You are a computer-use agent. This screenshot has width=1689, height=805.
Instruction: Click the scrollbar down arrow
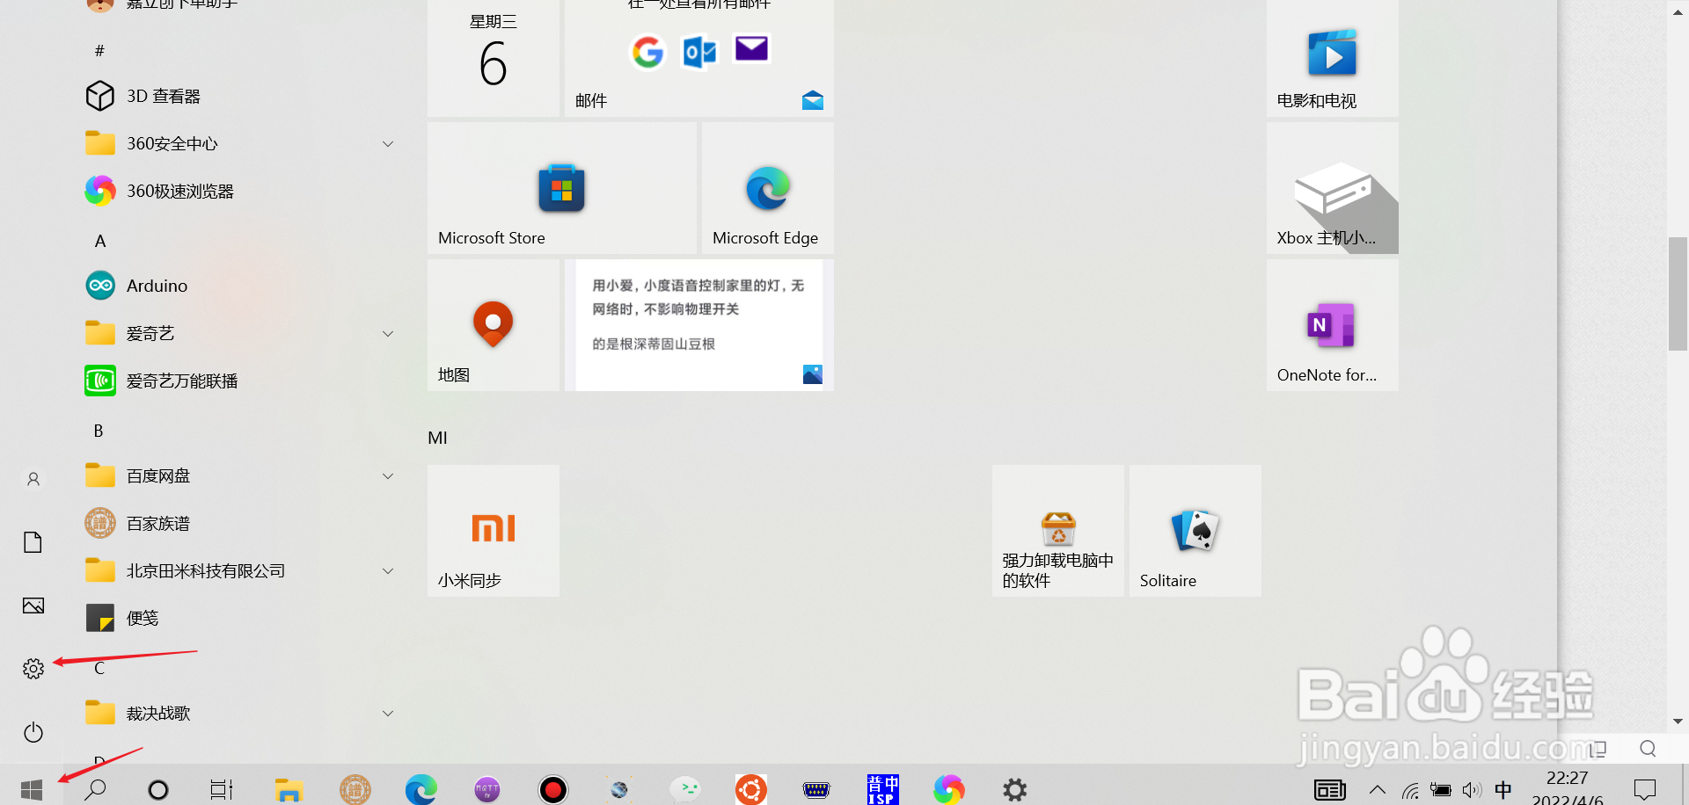click(1678, 722)
